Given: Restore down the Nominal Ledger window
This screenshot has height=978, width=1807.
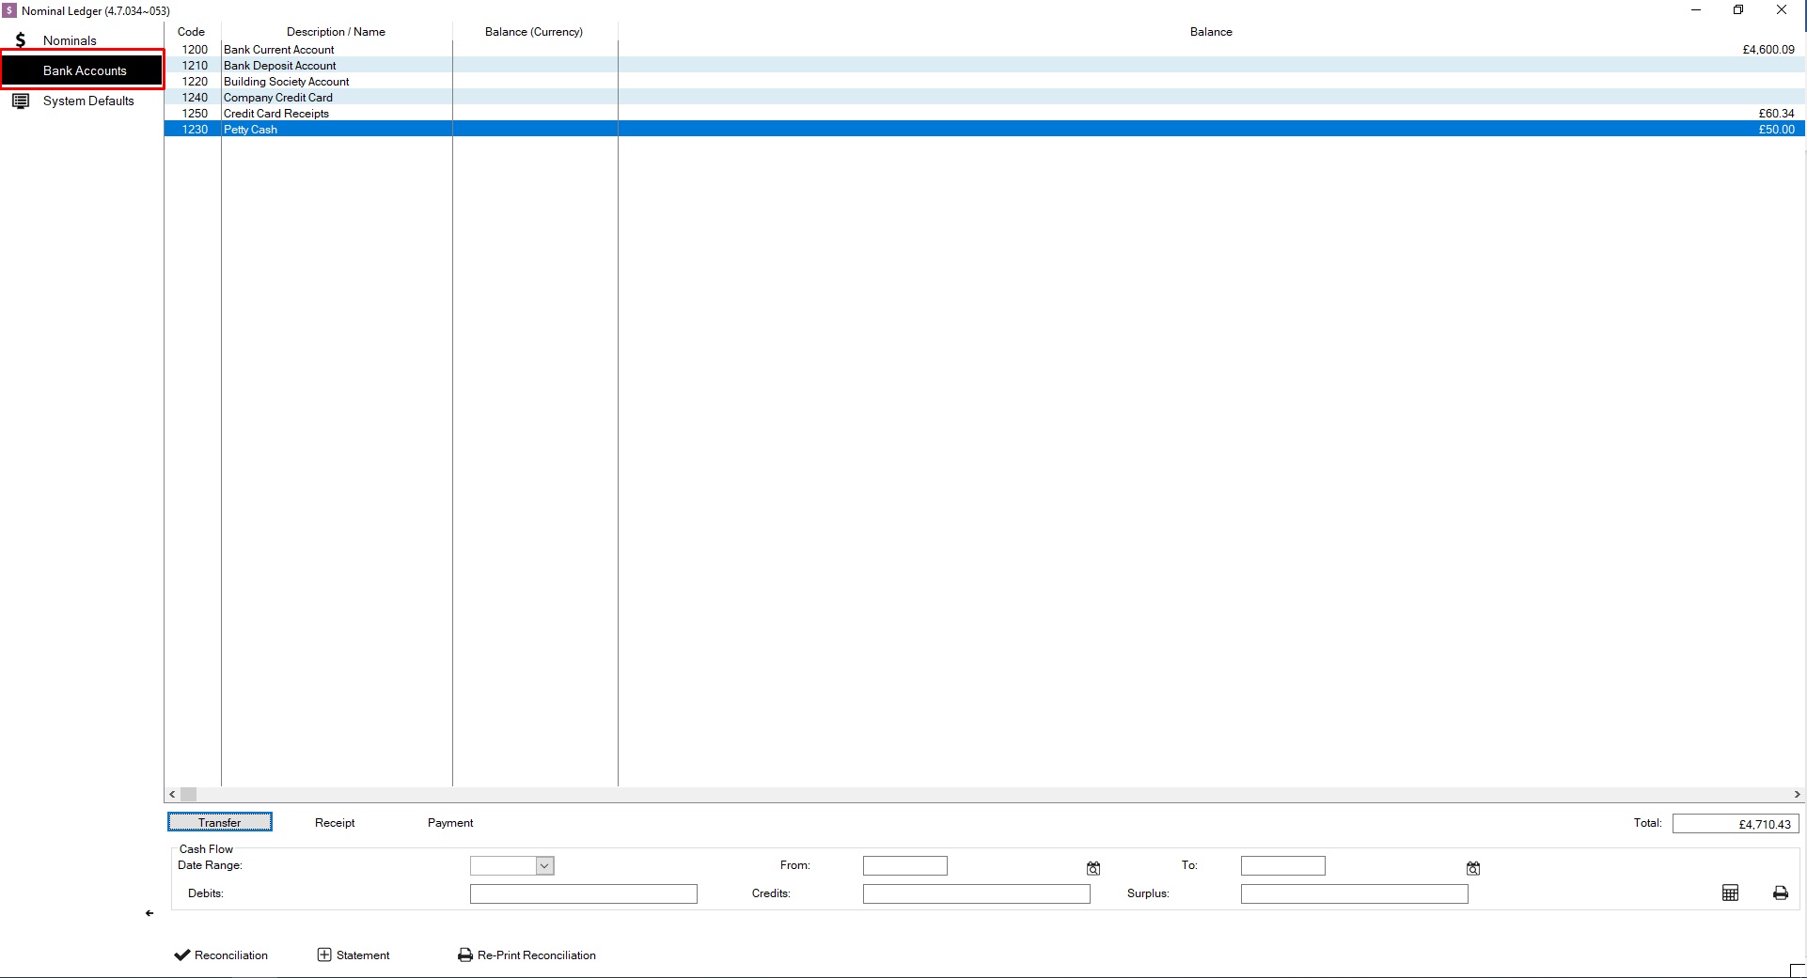Looking at the screenshot, I should [1738, 10].
